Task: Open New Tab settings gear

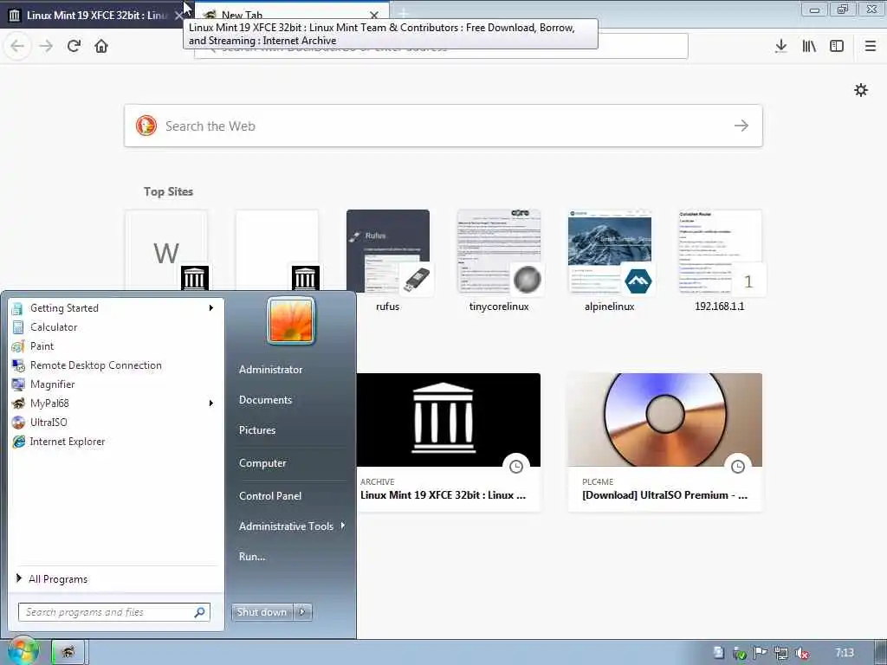Action: 861,90
